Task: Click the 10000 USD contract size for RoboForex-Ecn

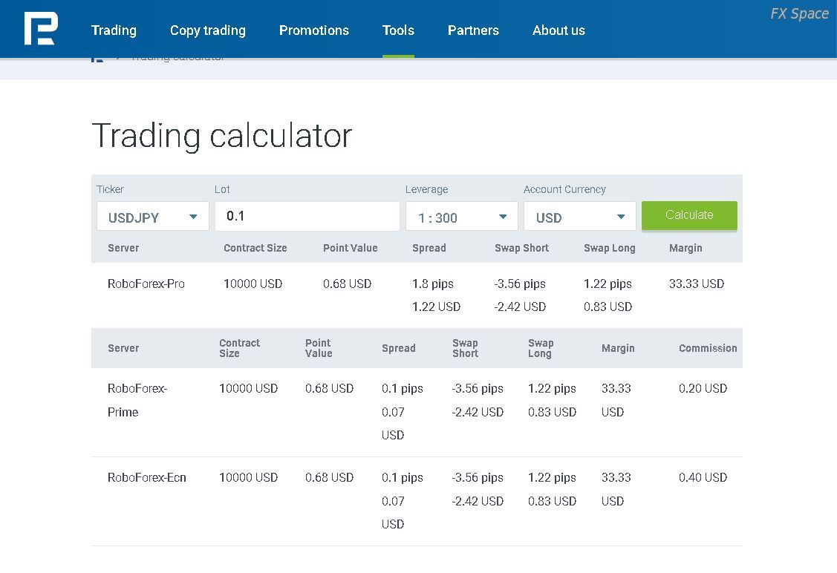Action: [248, 477]
